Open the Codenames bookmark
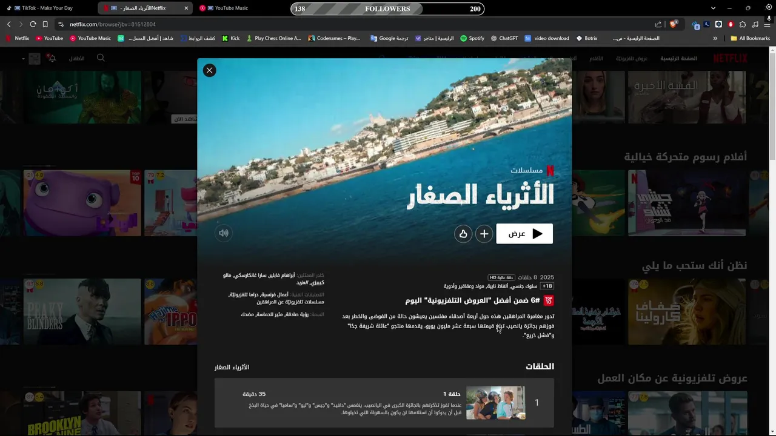This screenshot has height=436, width=776. (x=334, y=38)
